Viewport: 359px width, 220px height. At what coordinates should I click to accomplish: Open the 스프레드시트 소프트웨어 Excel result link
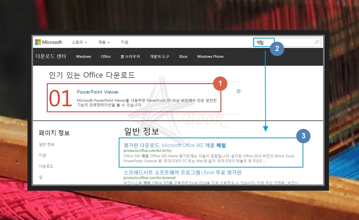[x=182, y=172]
